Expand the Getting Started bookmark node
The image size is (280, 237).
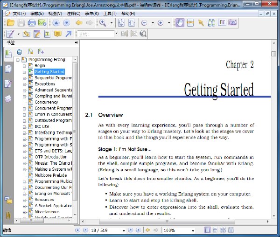click(x=24, y=72)
